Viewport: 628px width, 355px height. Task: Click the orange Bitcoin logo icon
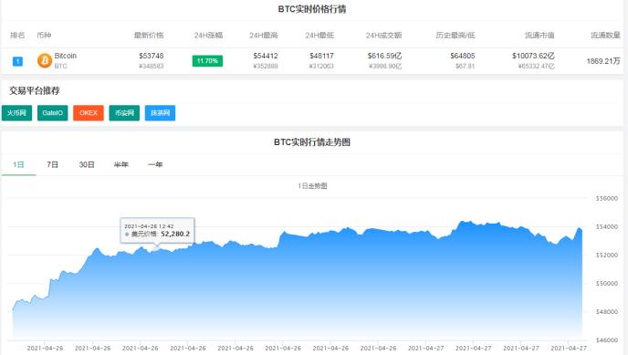(45, 61)
